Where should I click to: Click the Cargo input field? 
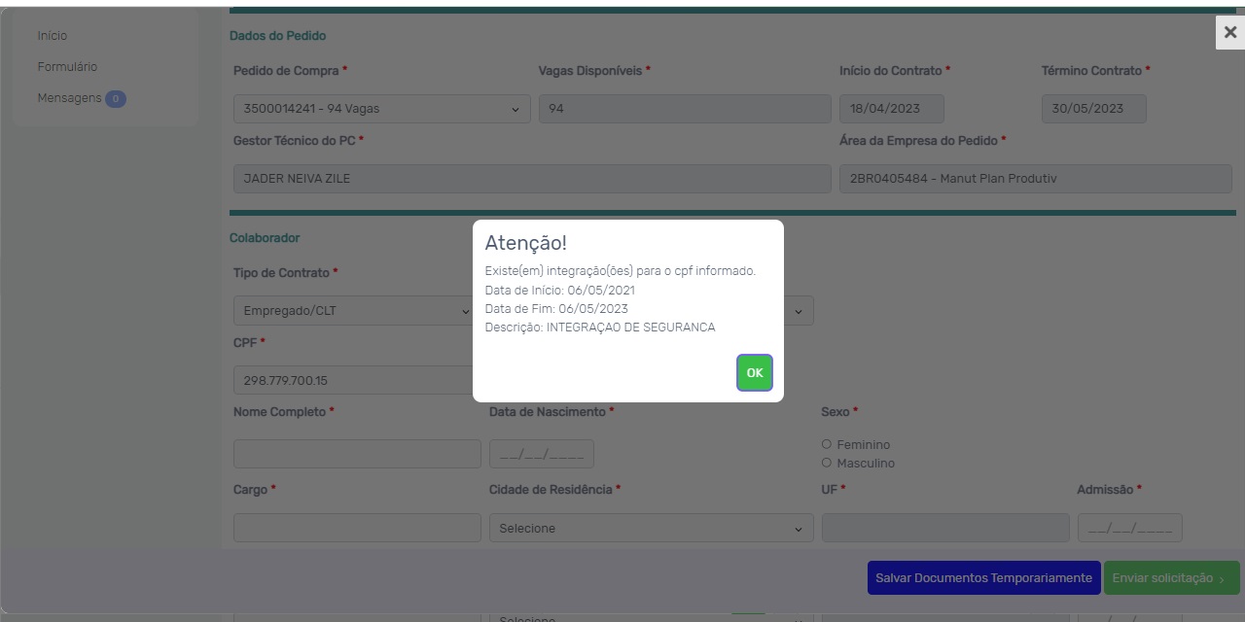coord(357,528)
